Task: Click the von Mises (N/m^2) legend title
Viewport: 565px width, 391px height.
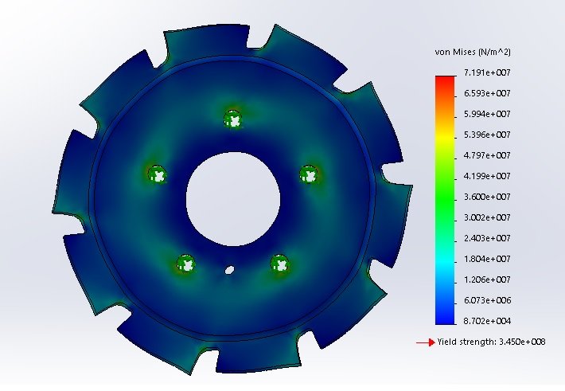Action: point(472,52)
